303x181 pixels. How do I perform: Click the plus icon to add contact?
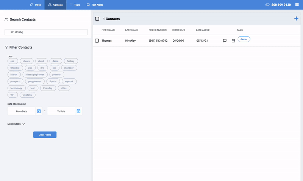pyautogui.click(x=296, y=19)
